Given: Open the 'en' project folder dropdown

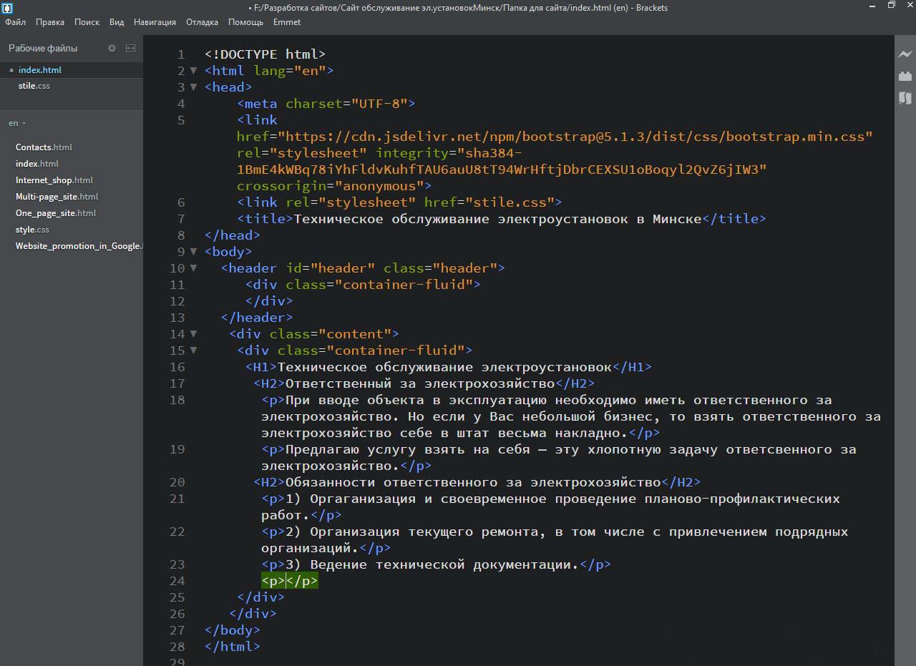Looking at the screenshot, I should pyautogui.click(x=17, y=124).
